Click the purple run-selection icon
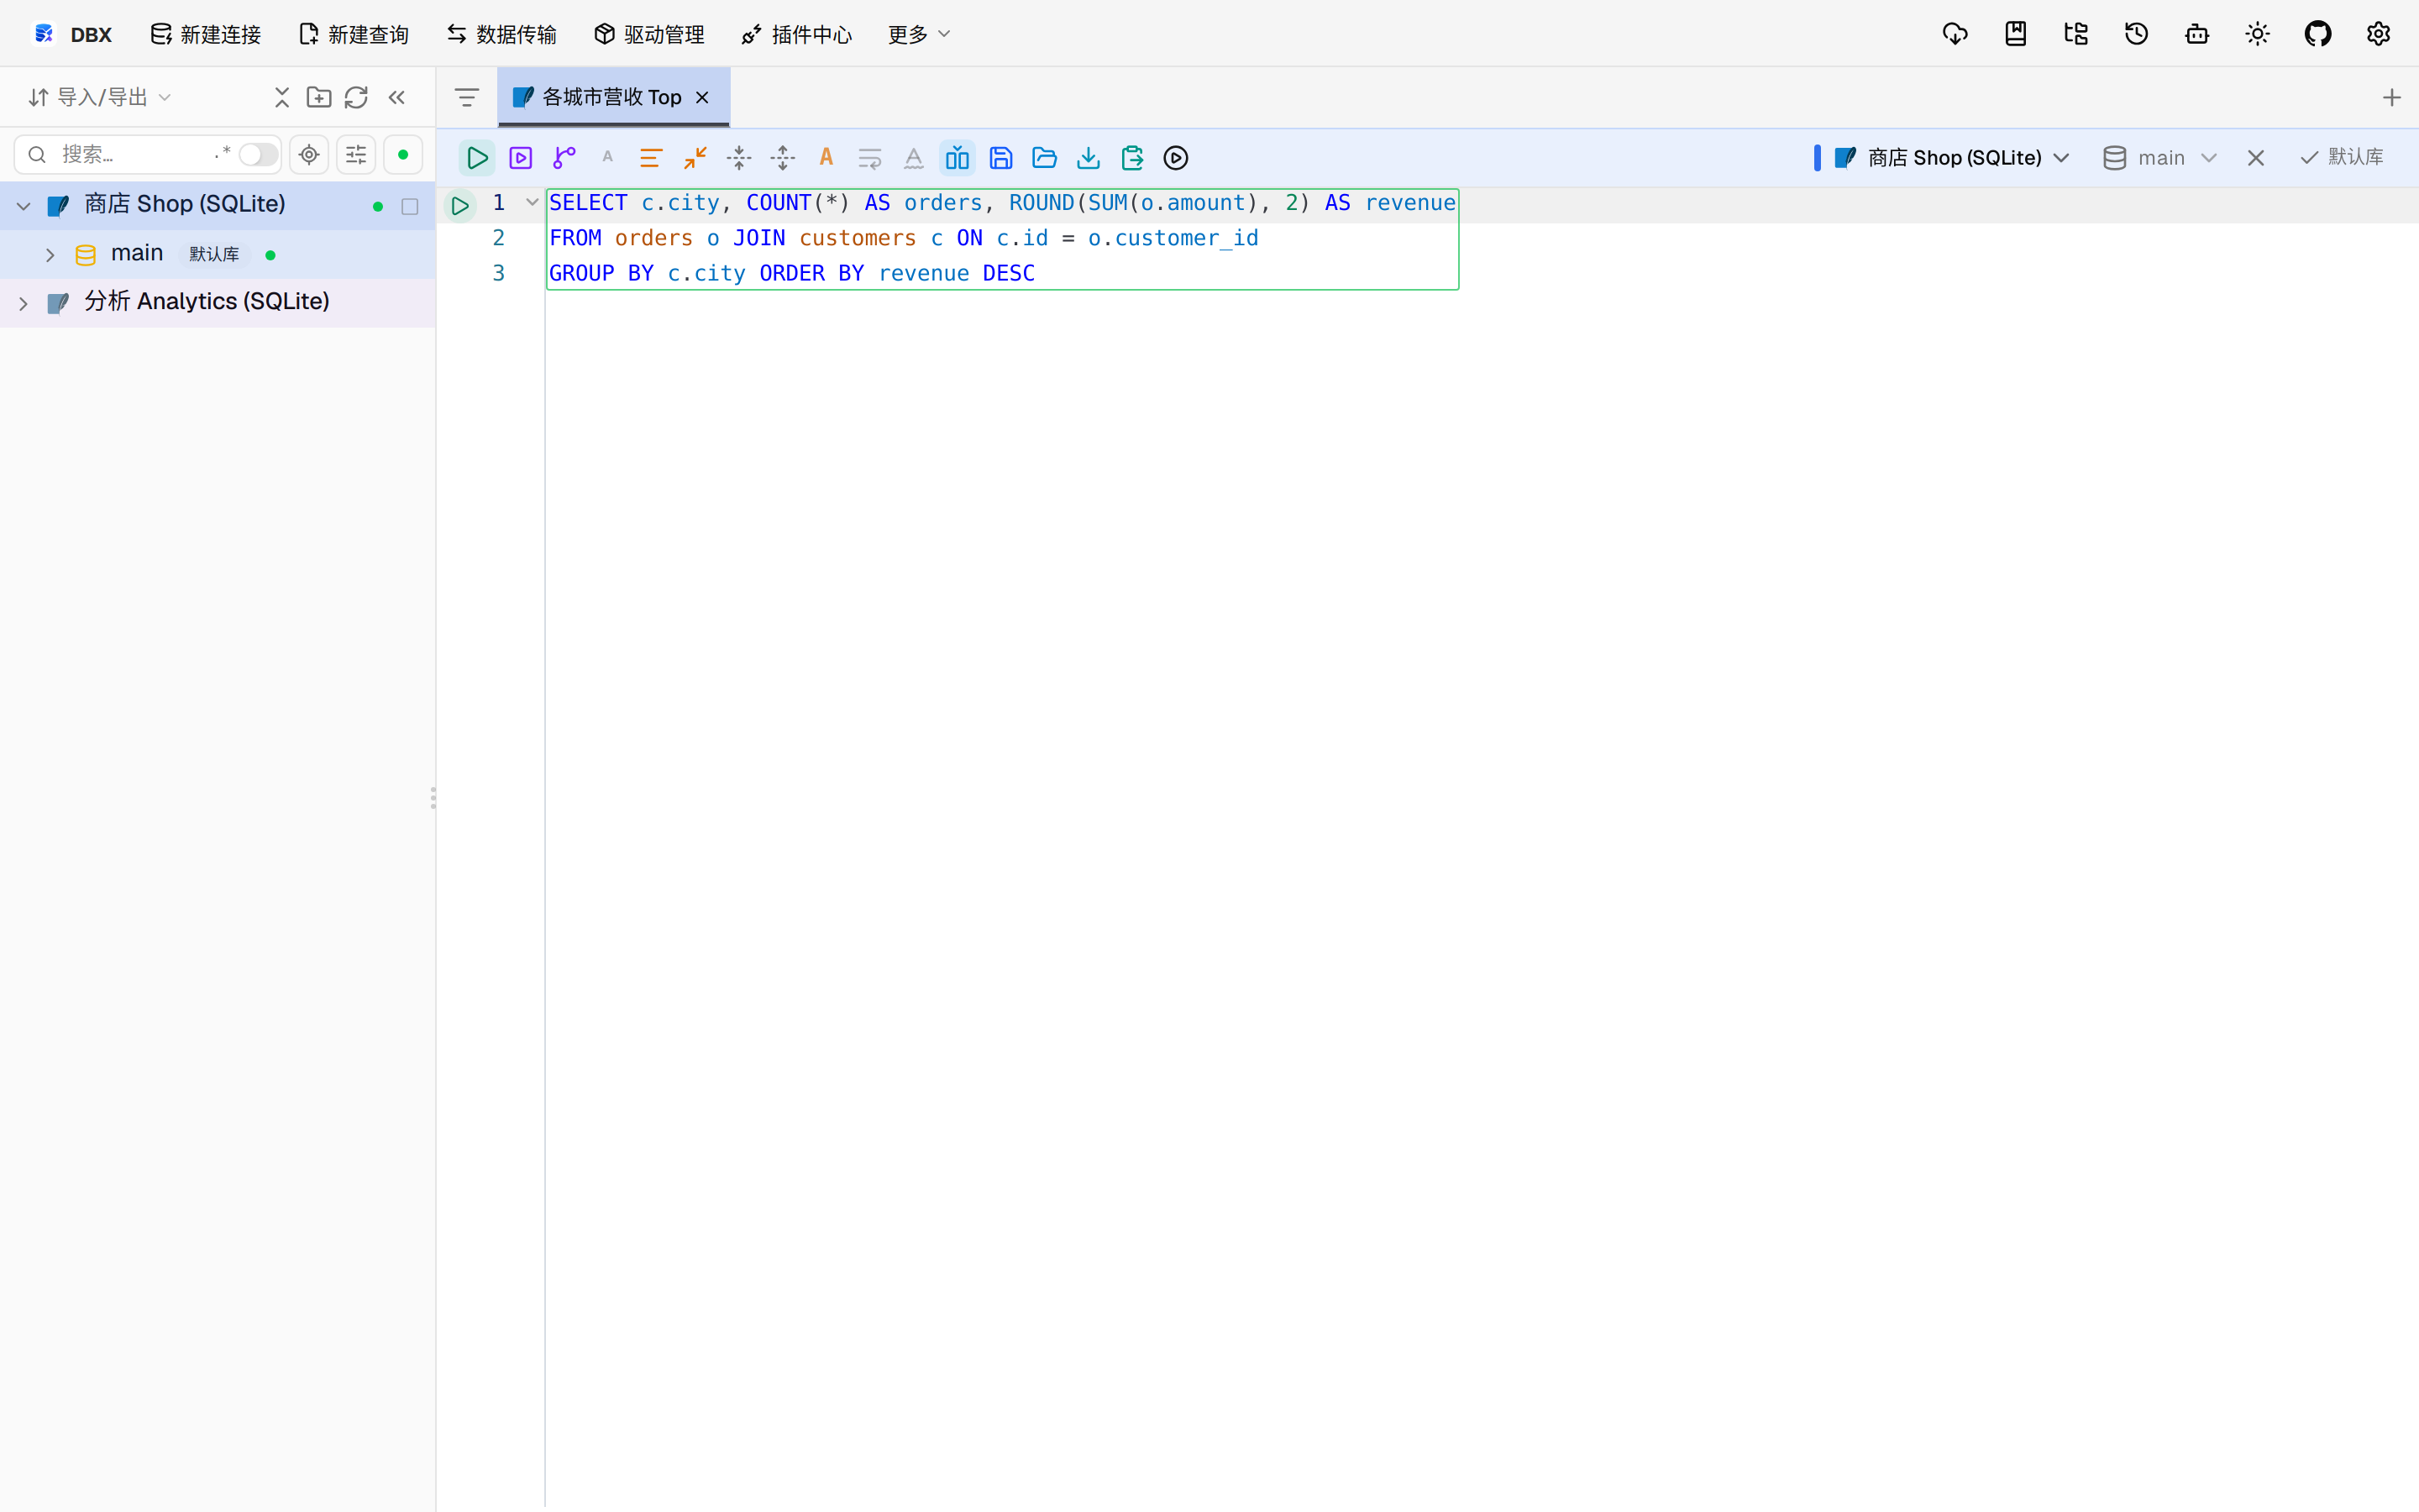 tap(521, 158)
